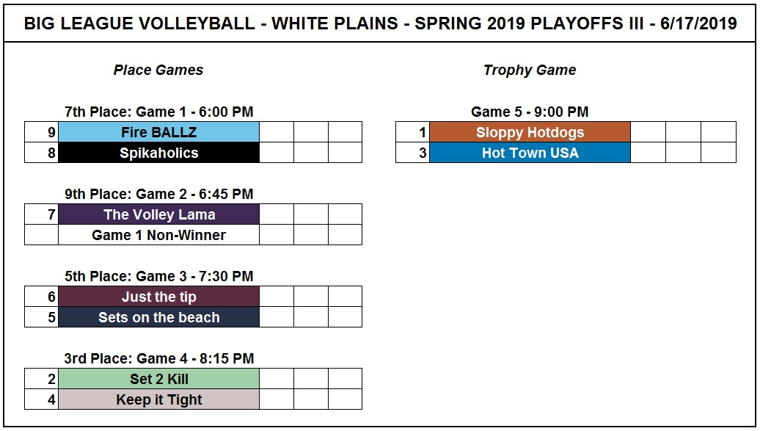The width and height of the screenshot is (760, 431).
Task: Click first score box beside Spikaholics
Action: 277,153
